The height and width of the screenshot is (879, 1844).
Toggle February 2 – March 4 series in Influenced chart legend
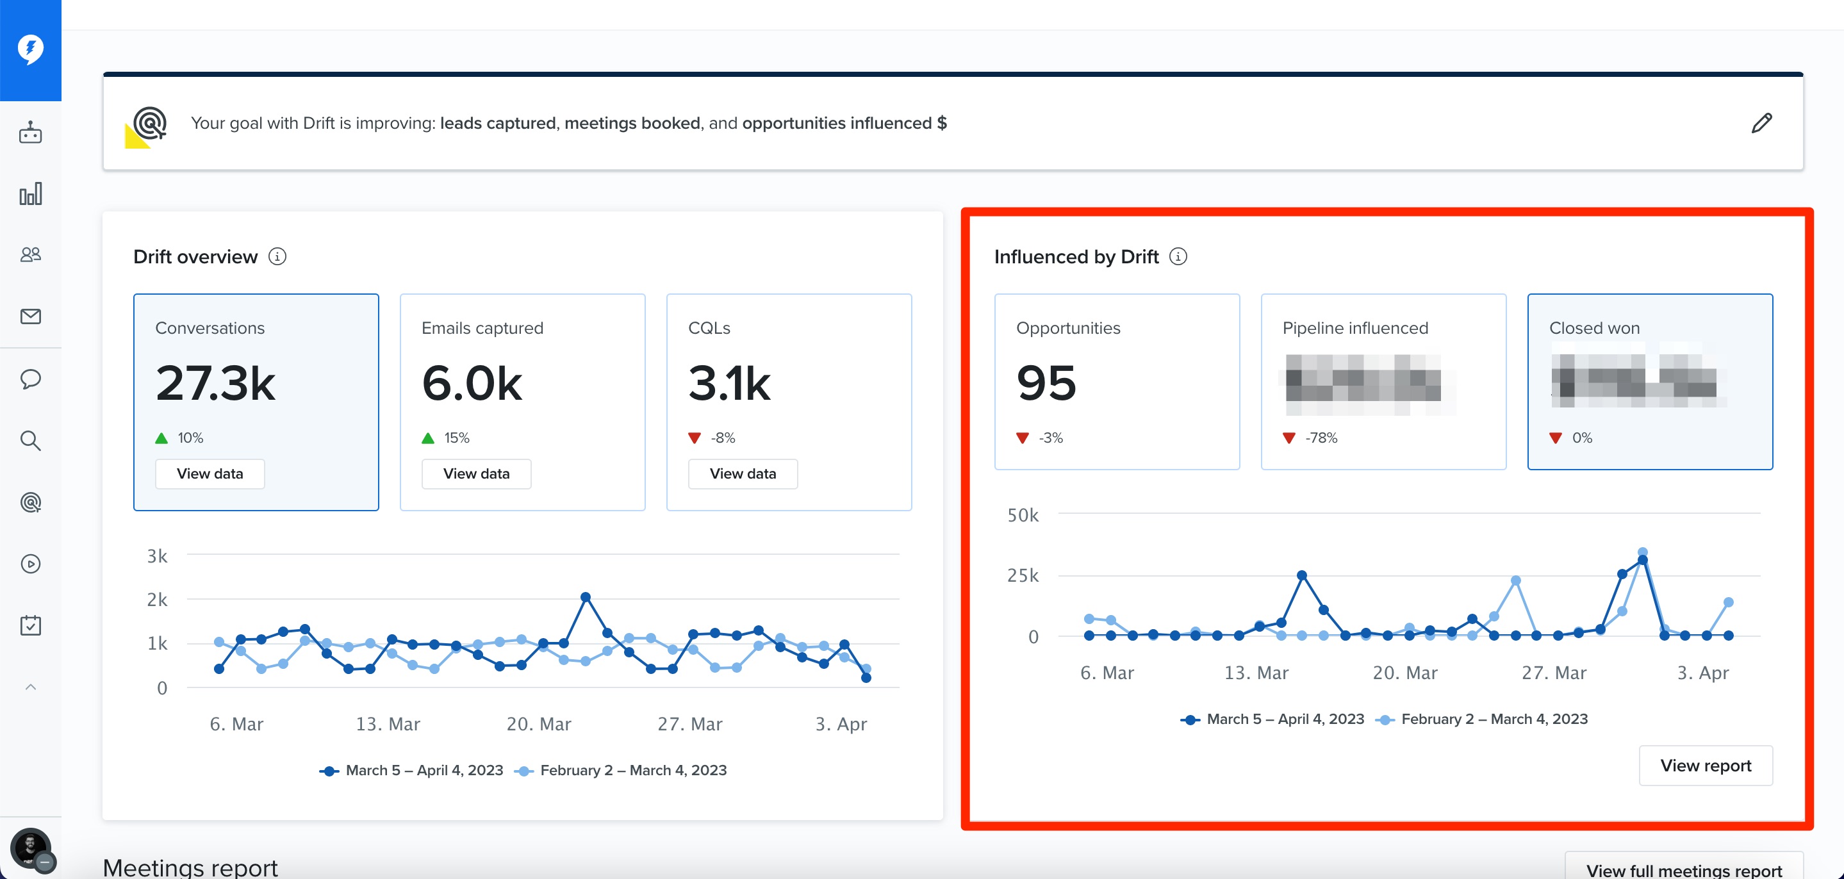coord(1482,719)
